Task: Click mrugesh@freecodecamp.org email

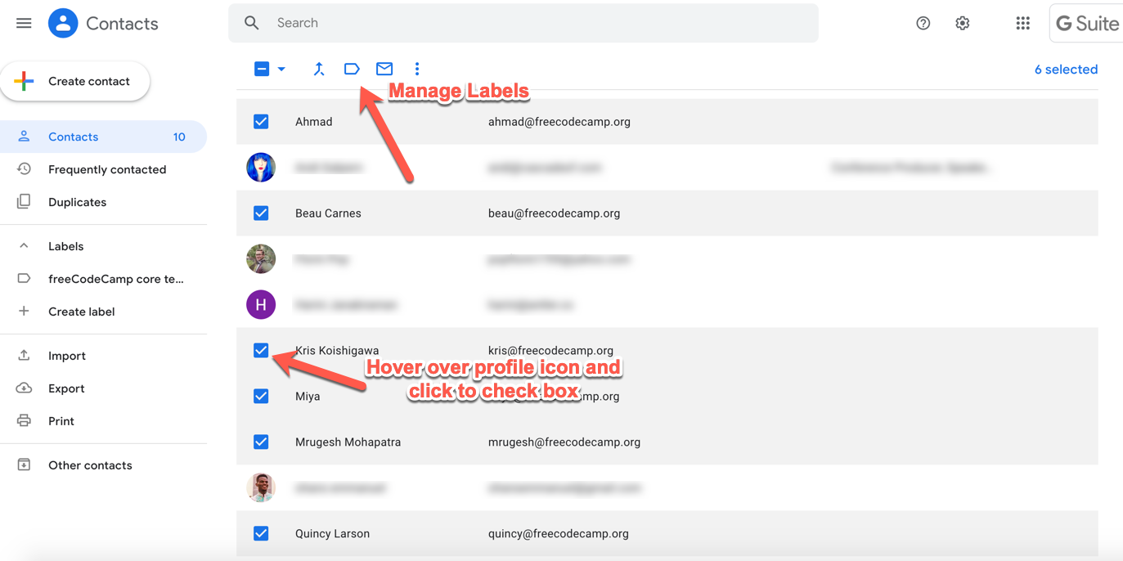Action: [564, 442]
